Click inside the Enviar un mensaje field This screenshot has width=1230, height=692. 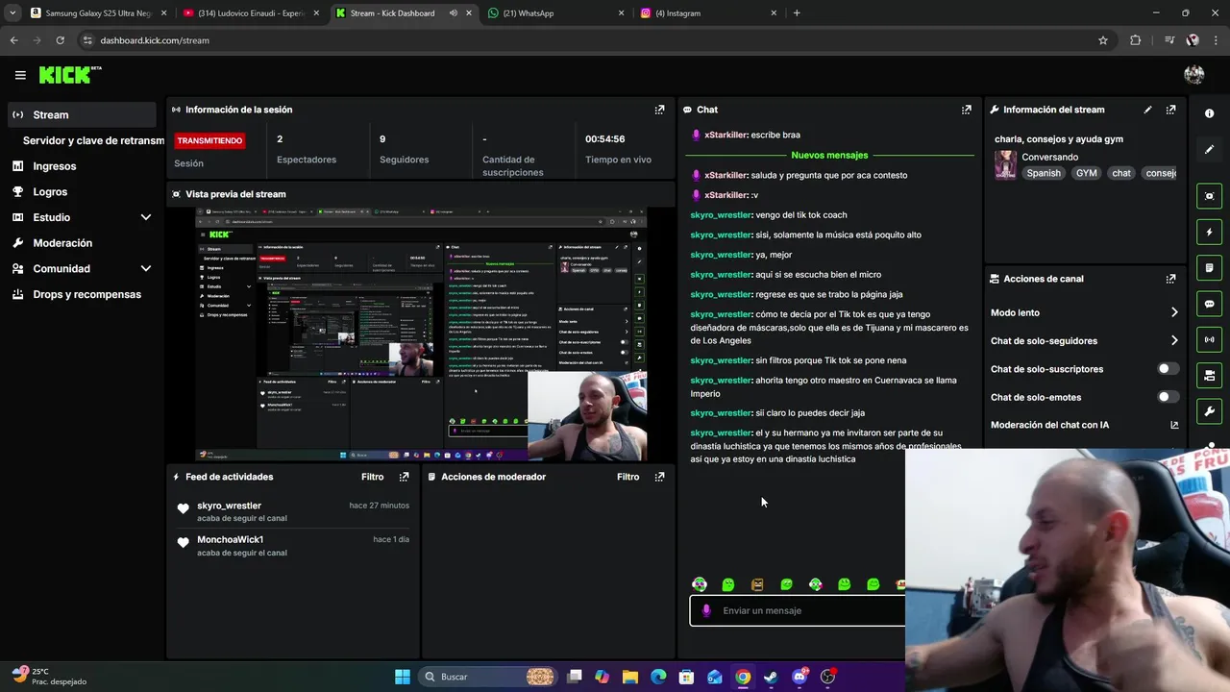coord(797,610)
